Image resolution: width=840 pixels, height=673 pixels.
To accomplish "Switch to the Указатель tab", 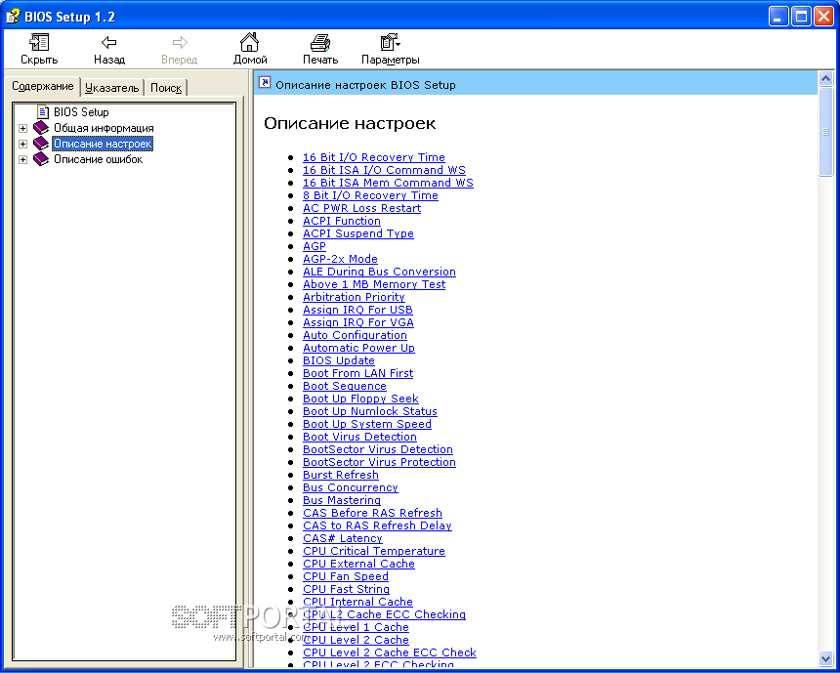I will coord(112,88).
